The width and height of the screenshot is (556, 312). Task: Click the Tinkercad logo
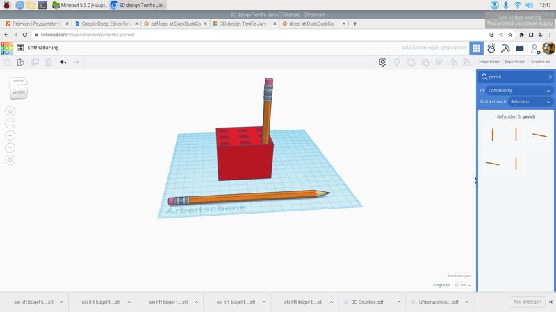[x=6, y=48]
